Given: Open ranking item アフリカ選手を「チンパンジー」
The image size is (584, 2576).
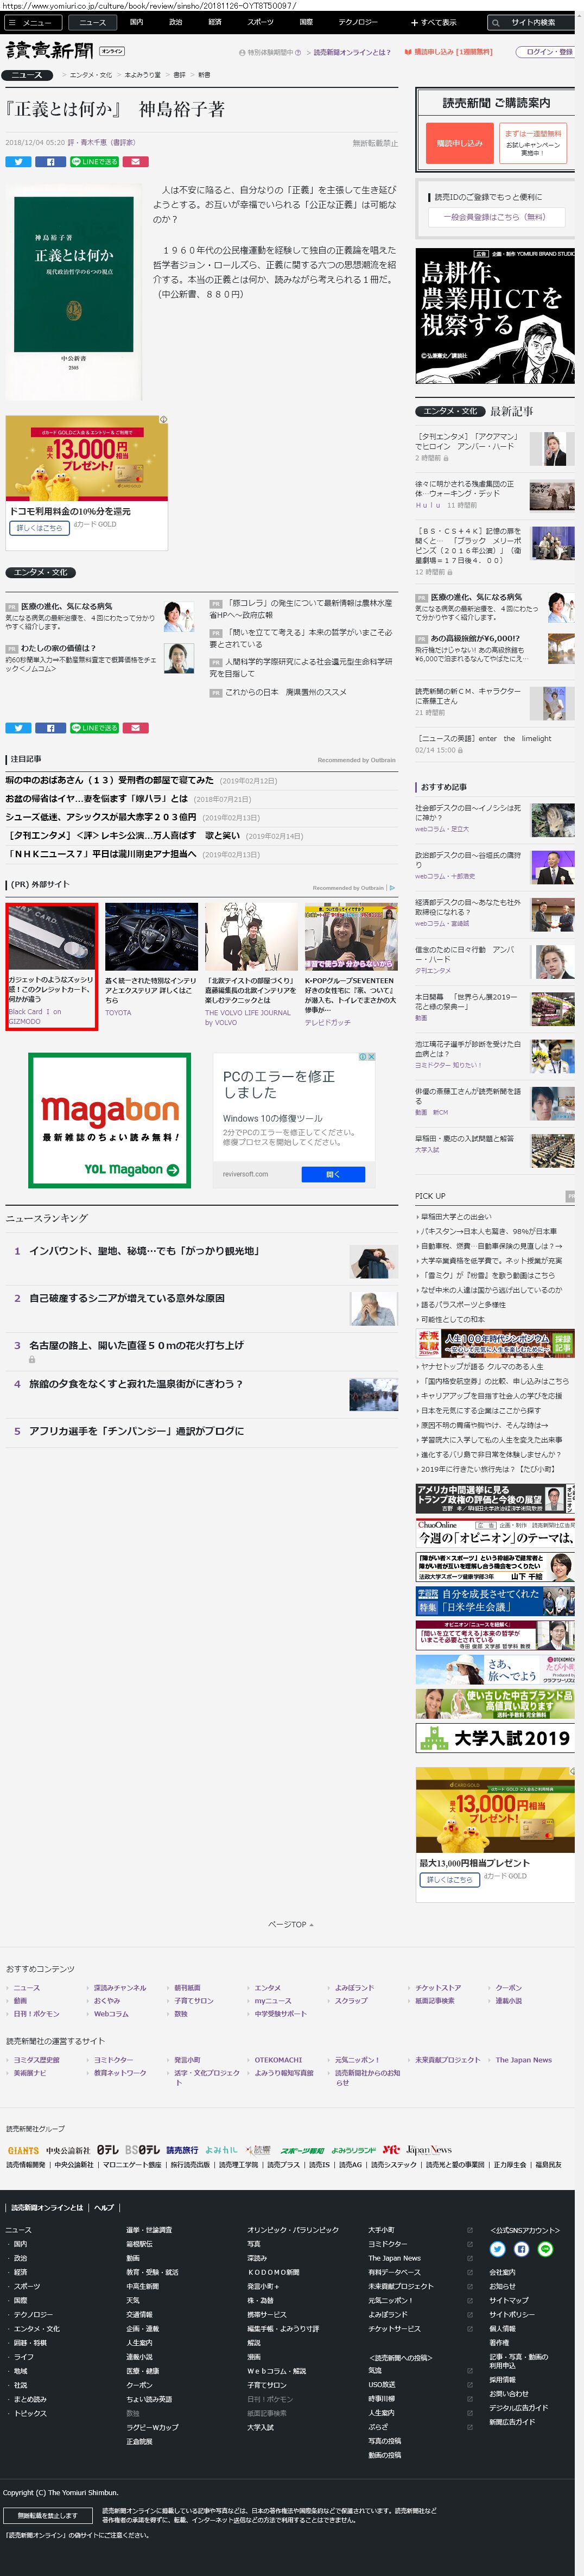Looking at the screenshot, I should coord(136,1431).
